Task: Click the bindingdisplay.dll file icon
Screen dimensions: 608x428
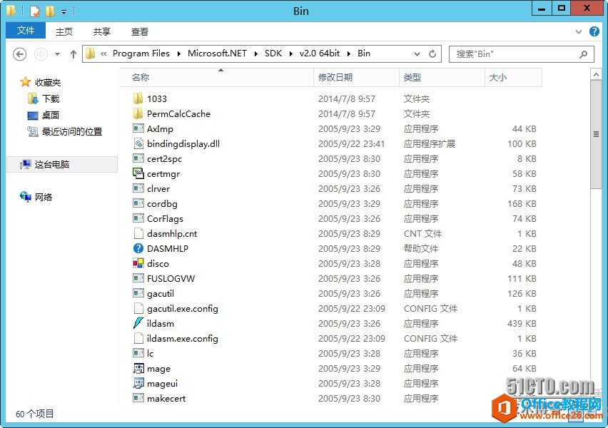Action: pos(138,143)
